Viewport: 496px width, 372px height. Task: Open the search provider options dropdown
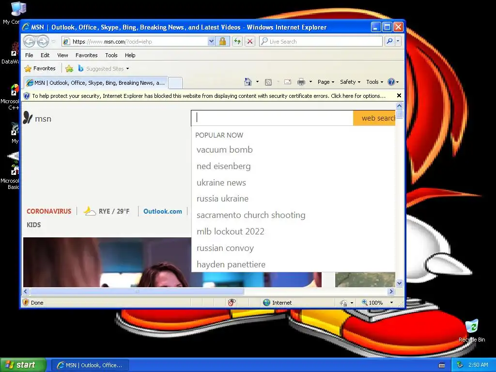click(x=398, y=42)
